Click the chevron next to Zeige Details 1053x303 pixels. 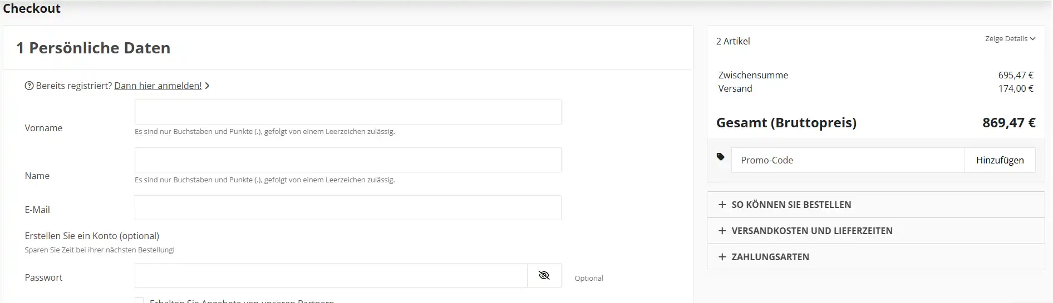click(1032, 39)
